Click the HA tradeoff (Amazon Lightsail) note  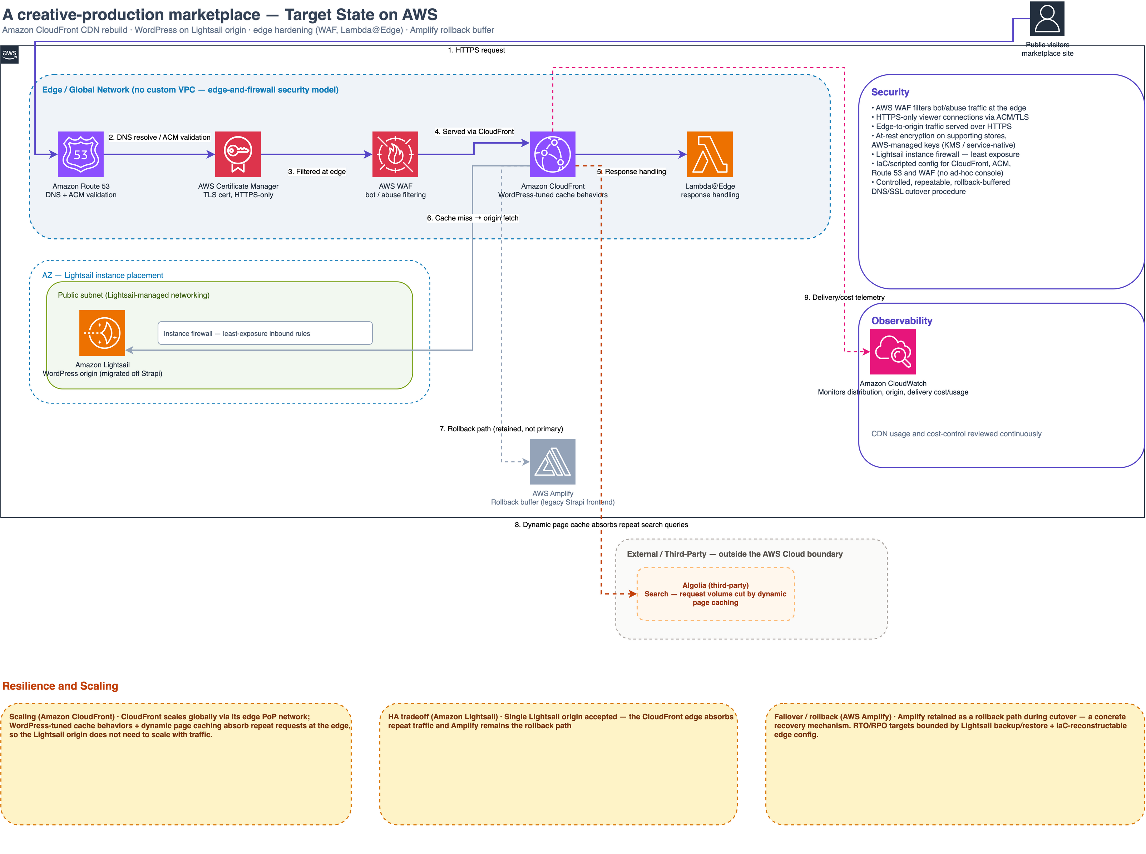[x=558, y=764]
